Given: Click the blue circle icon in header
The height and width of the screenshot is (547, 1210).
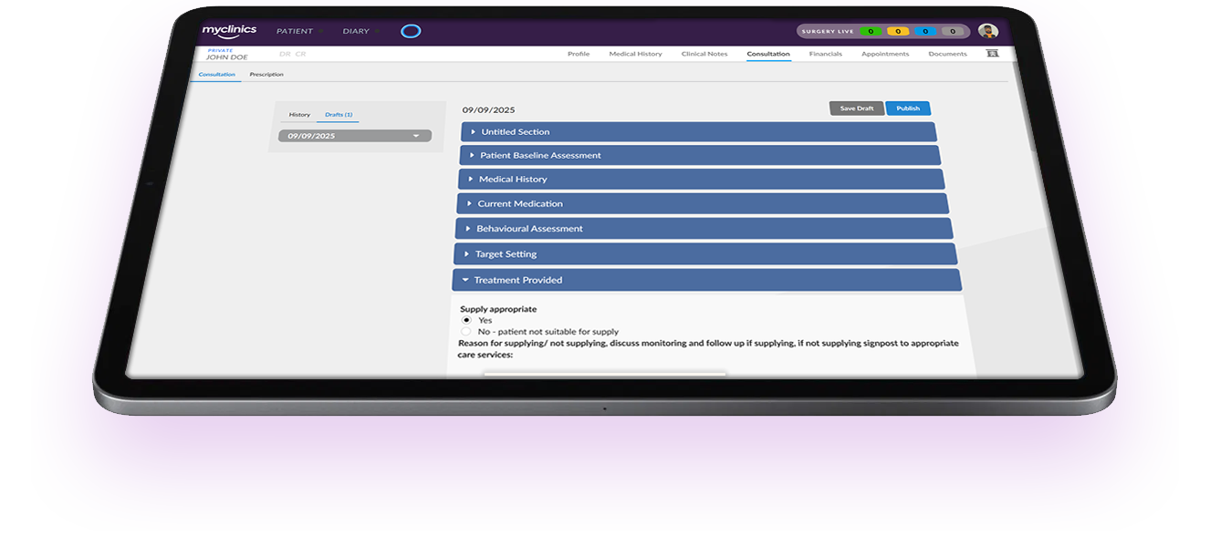Looking at the screenshot, I should pyautogui.click(x=412, y=31).
